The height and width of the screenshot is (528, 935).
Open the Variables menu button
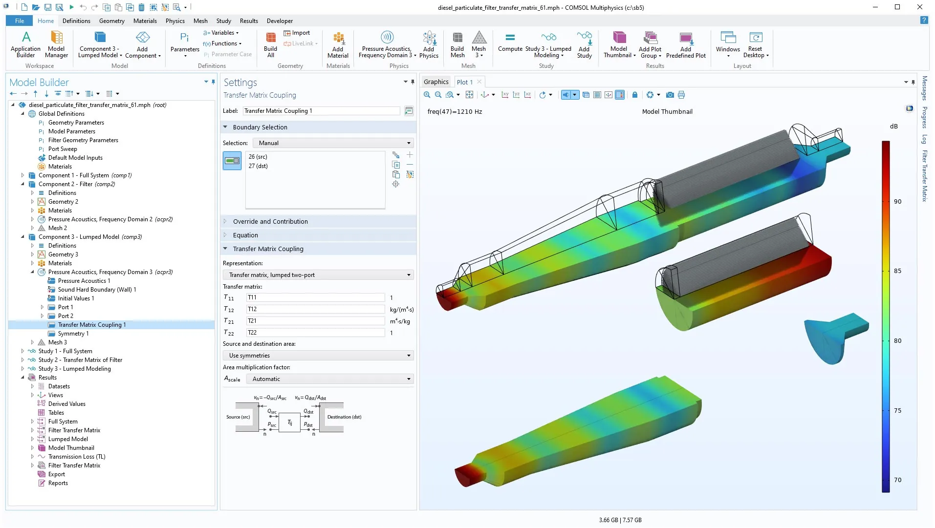[x=221, y=33]
